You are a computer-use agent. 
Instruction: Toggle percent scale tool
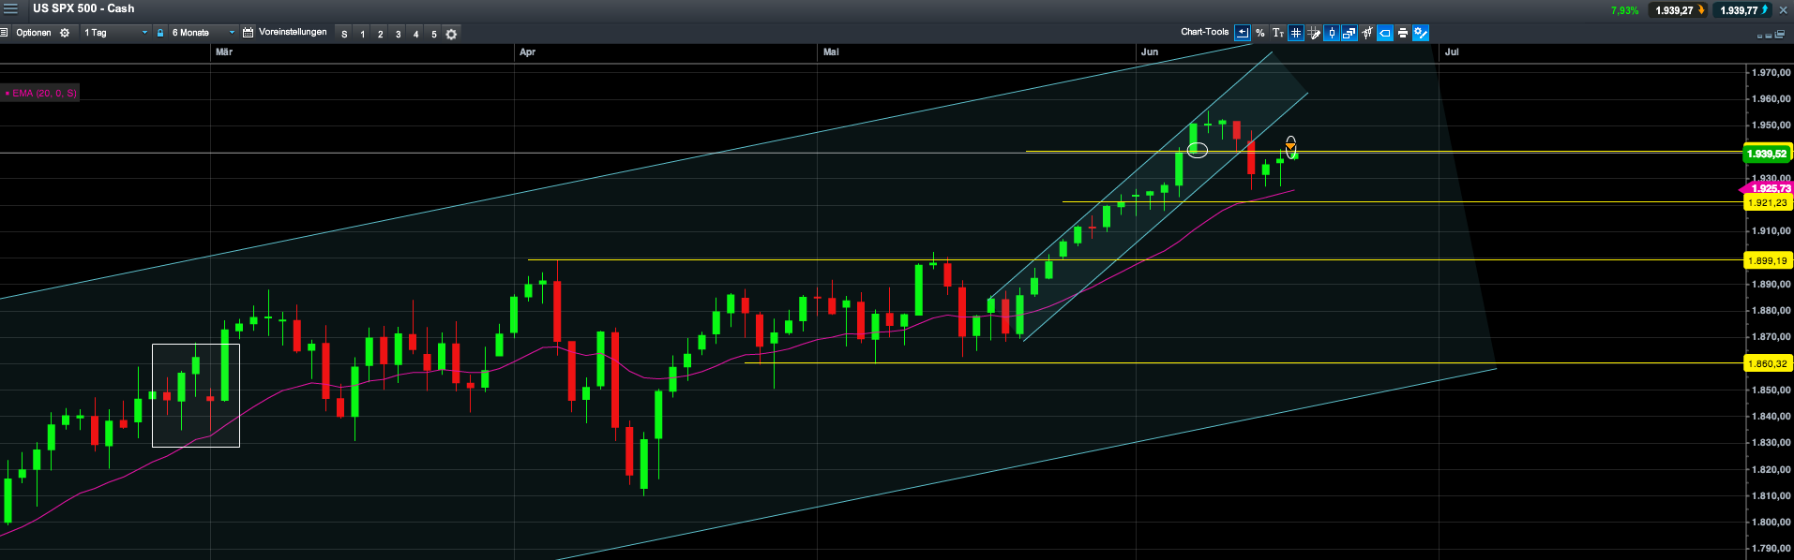[x=1260, y=33]
